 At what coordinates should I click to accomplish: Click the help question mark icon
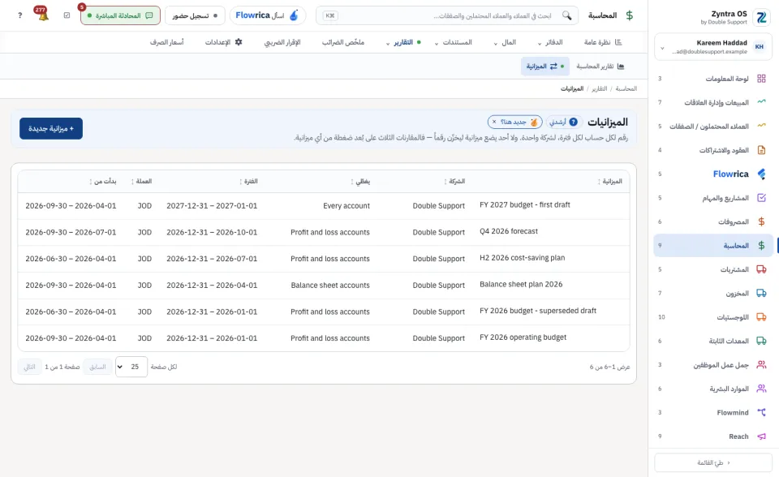click(x=19, y=15)
